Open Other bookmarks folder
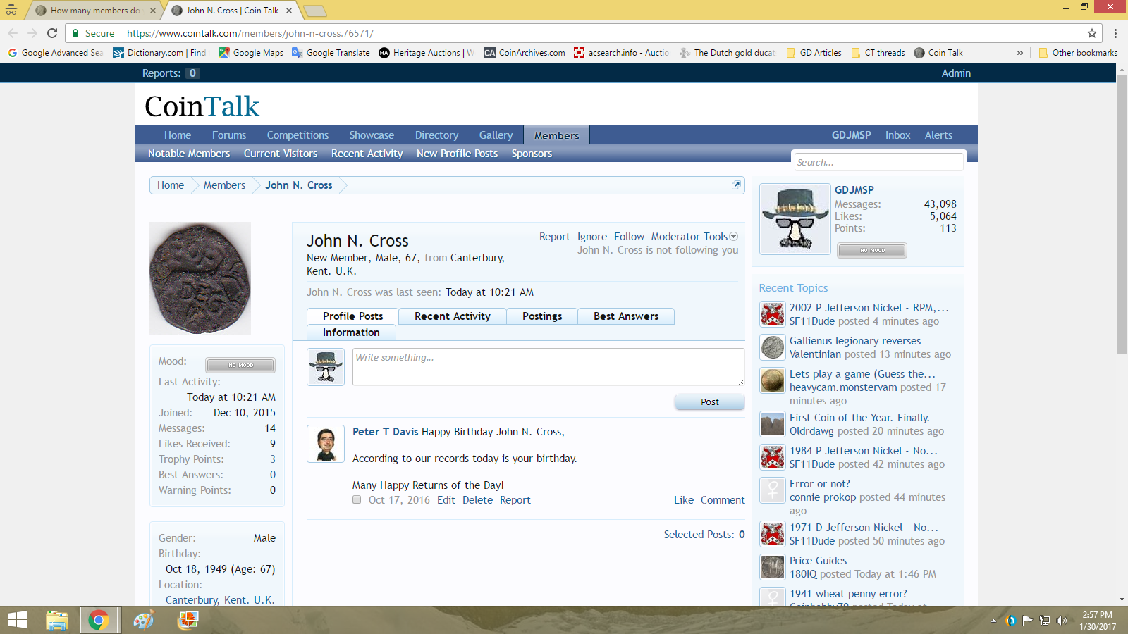1128x634 pixels. pyautogui.click(x=1078, y=53)
